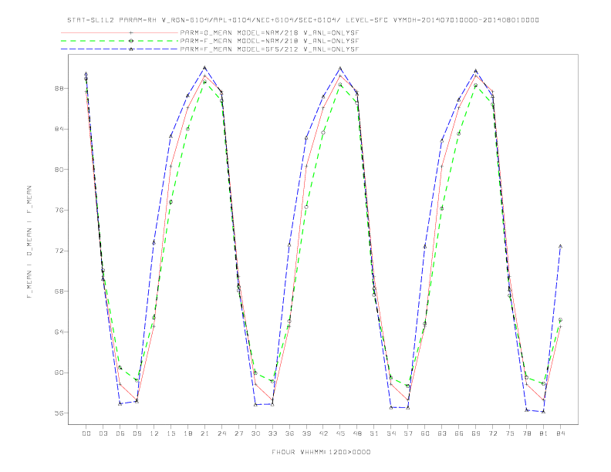This screenshot has width=611, height=472.
Task: Click the x-axis tick label 42
Action: point(323,433)
